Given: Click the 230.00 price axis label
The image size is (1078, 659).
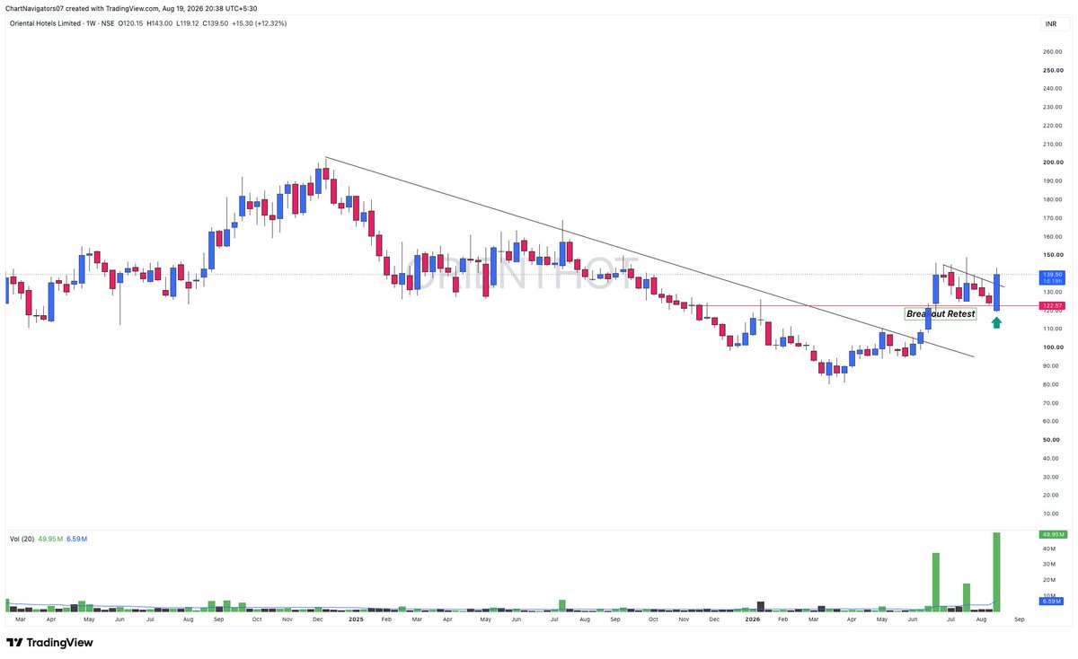Looking at the screenshot, I should pos(1053,107).
